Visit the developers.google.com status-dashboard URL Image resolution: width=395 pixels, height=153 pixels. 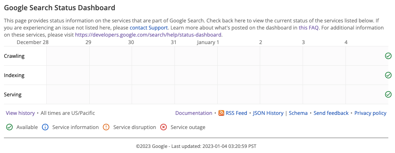[x=149, y=35]
